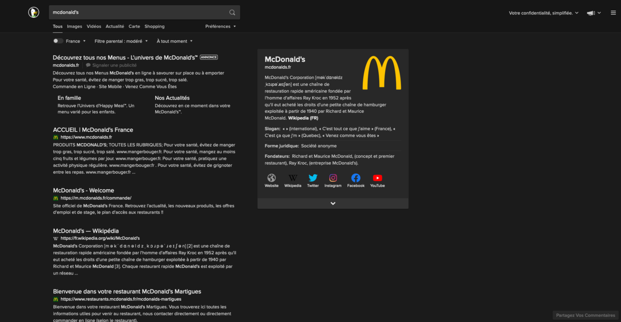Click the https://m.mcdonalds.fr/commande/ URL
This screenshot has height=322, width=621.
tap(96, 198)
